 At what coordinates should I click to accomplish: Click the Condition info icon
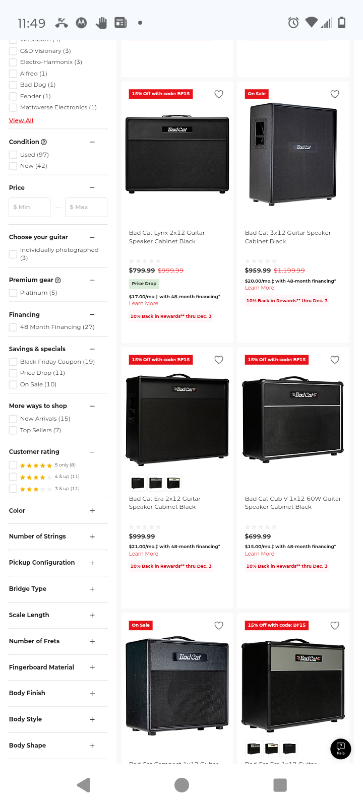click(x=44, y=142)
